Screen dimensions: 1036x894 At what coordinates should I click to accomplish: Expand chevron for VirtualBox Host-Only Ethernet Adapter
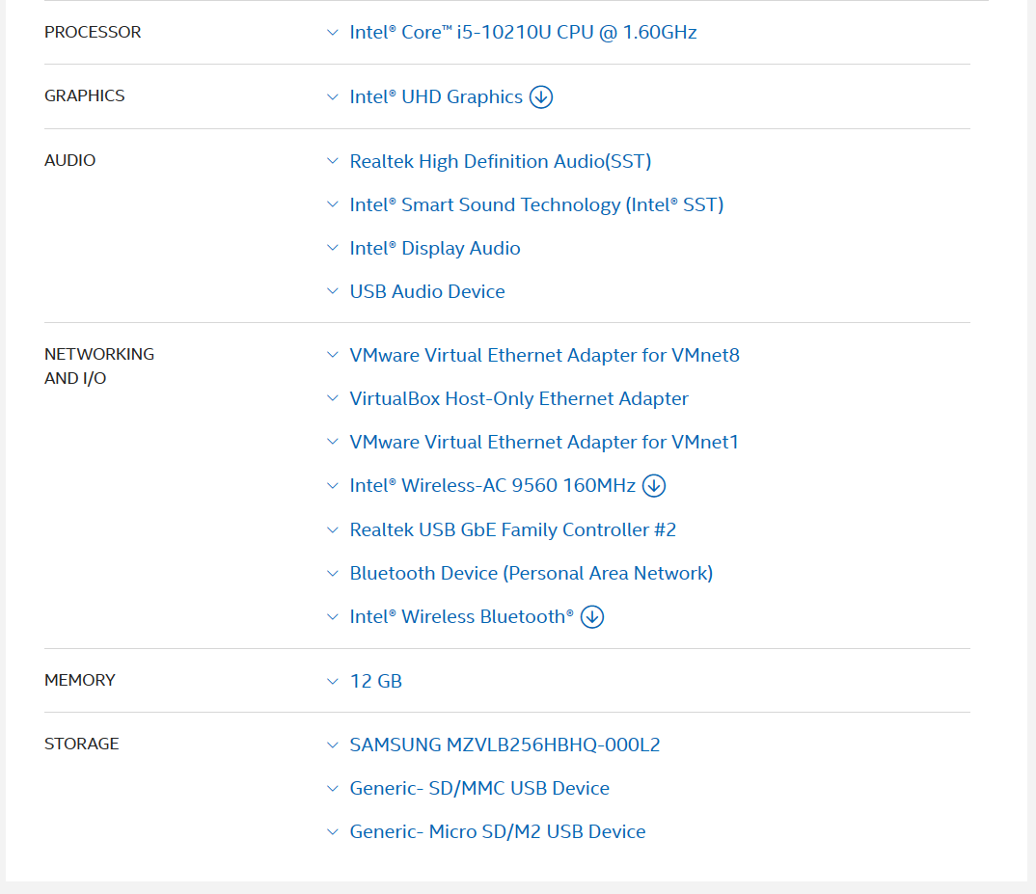tap(333, 399)
